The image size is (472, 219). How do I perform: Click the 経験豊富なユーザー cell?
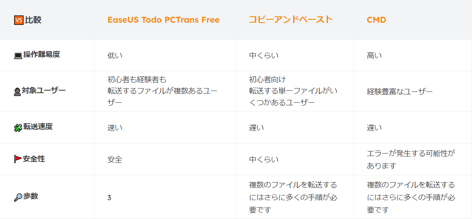(399, 91)
